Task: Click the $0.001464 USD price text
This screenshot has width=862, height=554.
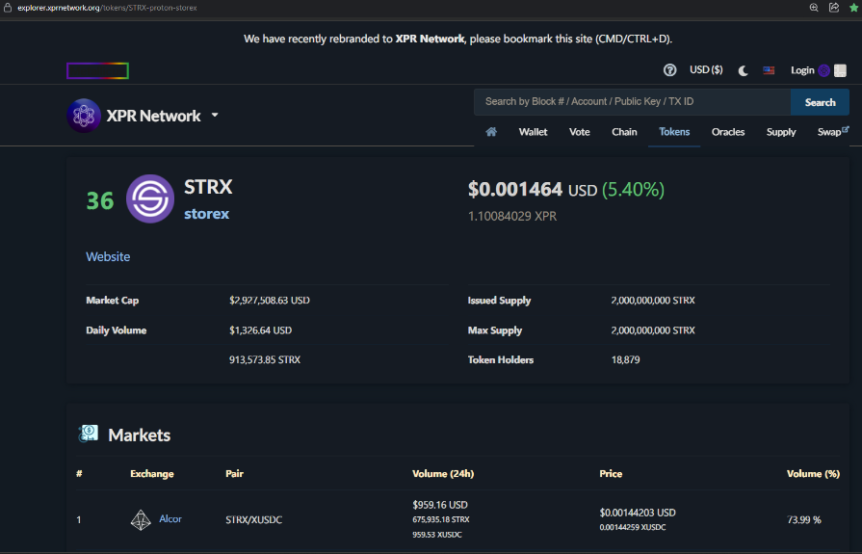Action: click(x=533, y=190)
